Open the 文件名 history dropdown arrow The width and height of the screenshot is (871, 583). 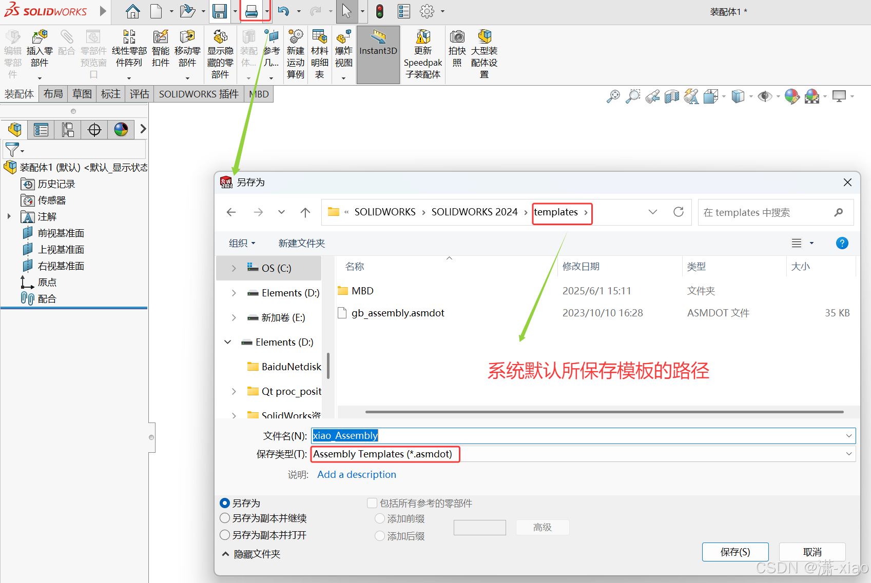(849, 436)
